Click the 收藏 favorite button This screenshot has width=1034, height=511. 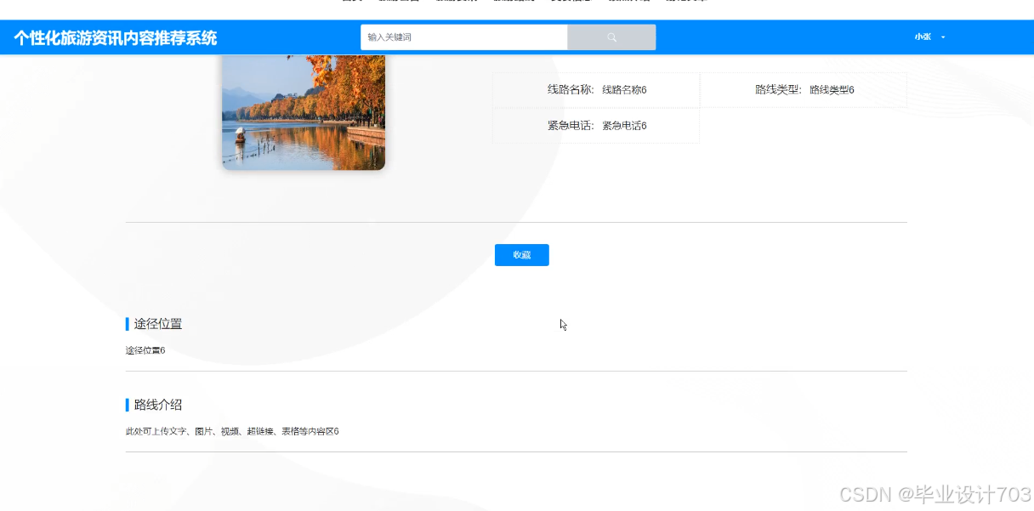tap(521, 255)
